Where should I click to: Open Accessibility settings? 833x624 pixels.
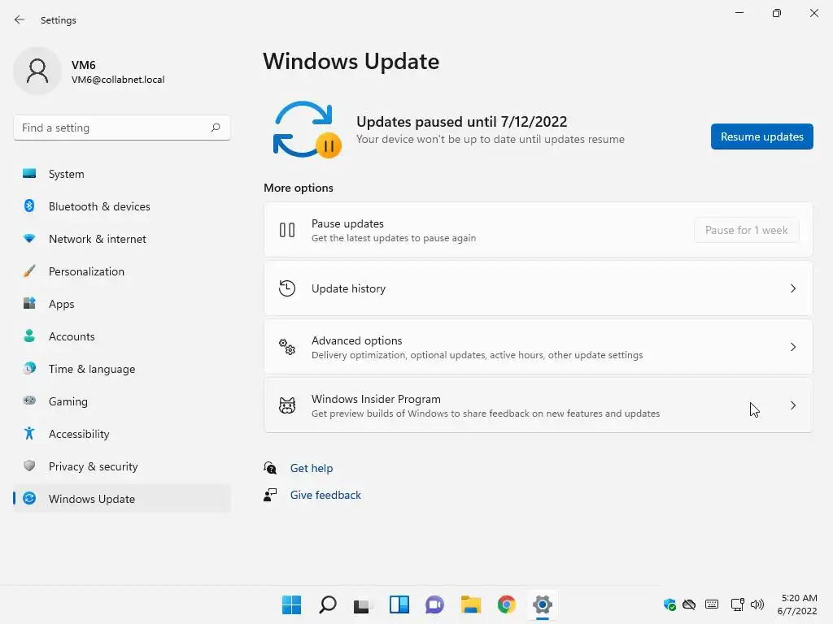point(122,434)
